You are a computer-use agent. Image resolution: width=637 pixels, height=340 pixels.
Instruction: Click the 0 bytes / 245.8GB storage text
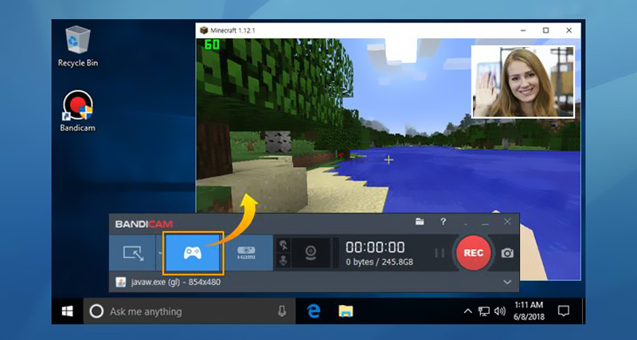coord(380,263)
